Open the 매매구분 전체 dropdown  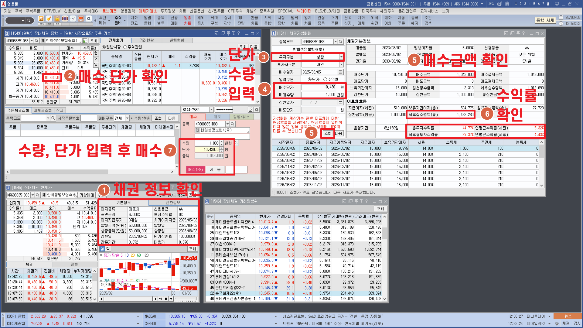point(127,118)
